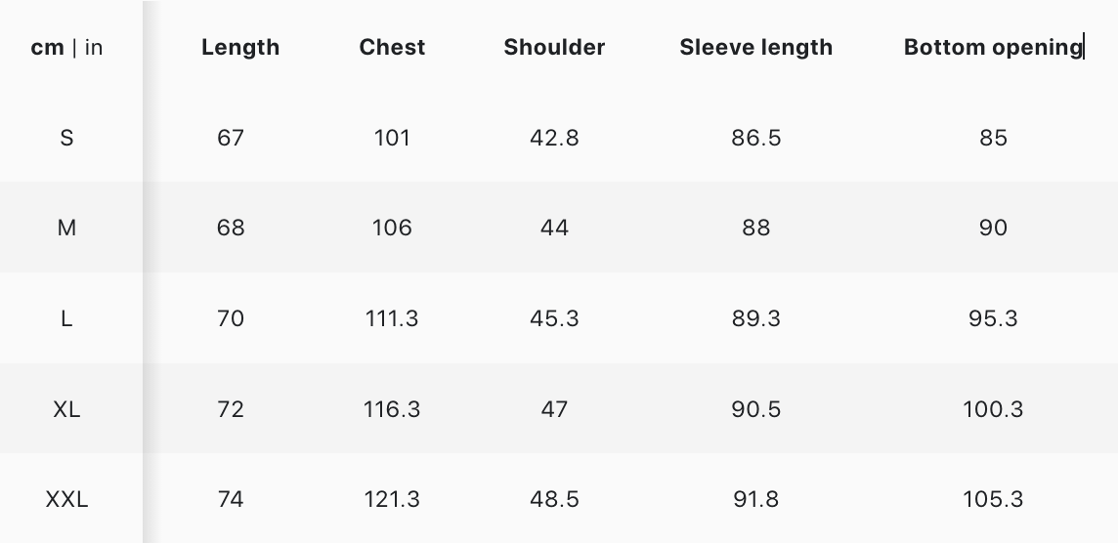The width and height of the screenshot is (1118, 543).
Task: Select the Sleeve length column header
Action: (755, 48)
